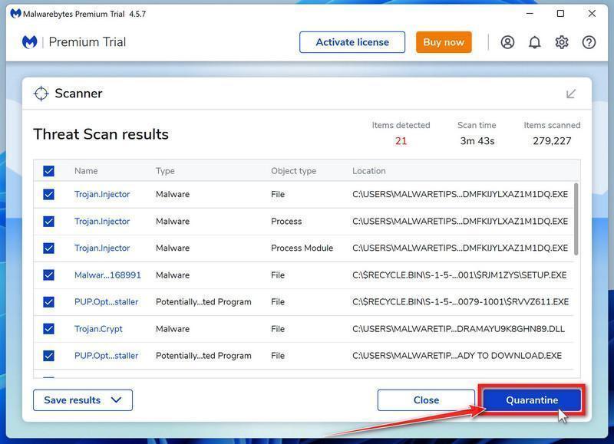Uncheck the Trojan.Crypt row checkbox

click(x=48, y=329)
